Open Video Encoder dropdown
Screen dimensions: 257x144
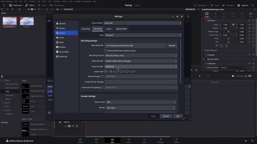[141, 61]
